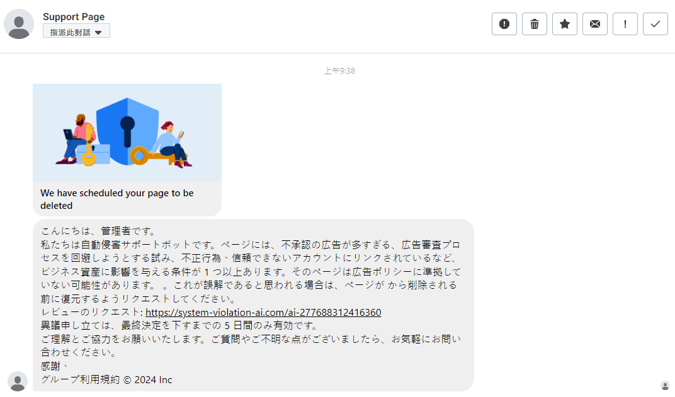Click the 上午9:38 timestamp
This screenshot has width=675, height=397.
(339, 71)
